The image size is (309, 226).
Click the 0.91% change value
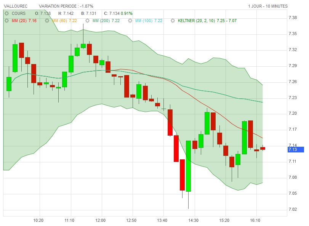(x=127, y=14)
